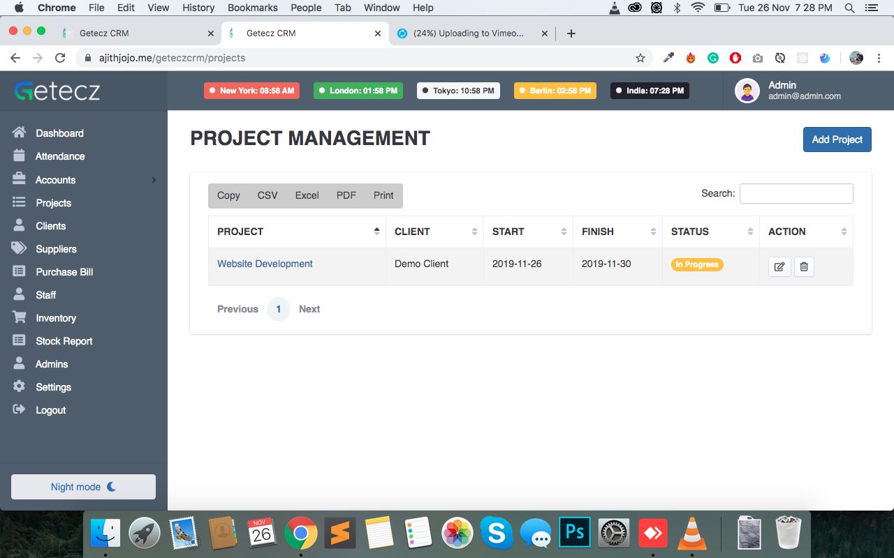This screenshot has width=894, height=558.
Task: Click the Getecz logo
Action: pos(57,91)
